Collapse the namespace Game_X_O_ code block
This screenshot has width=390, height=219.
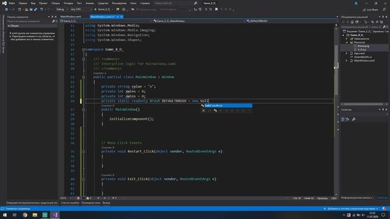pos(83,49)
